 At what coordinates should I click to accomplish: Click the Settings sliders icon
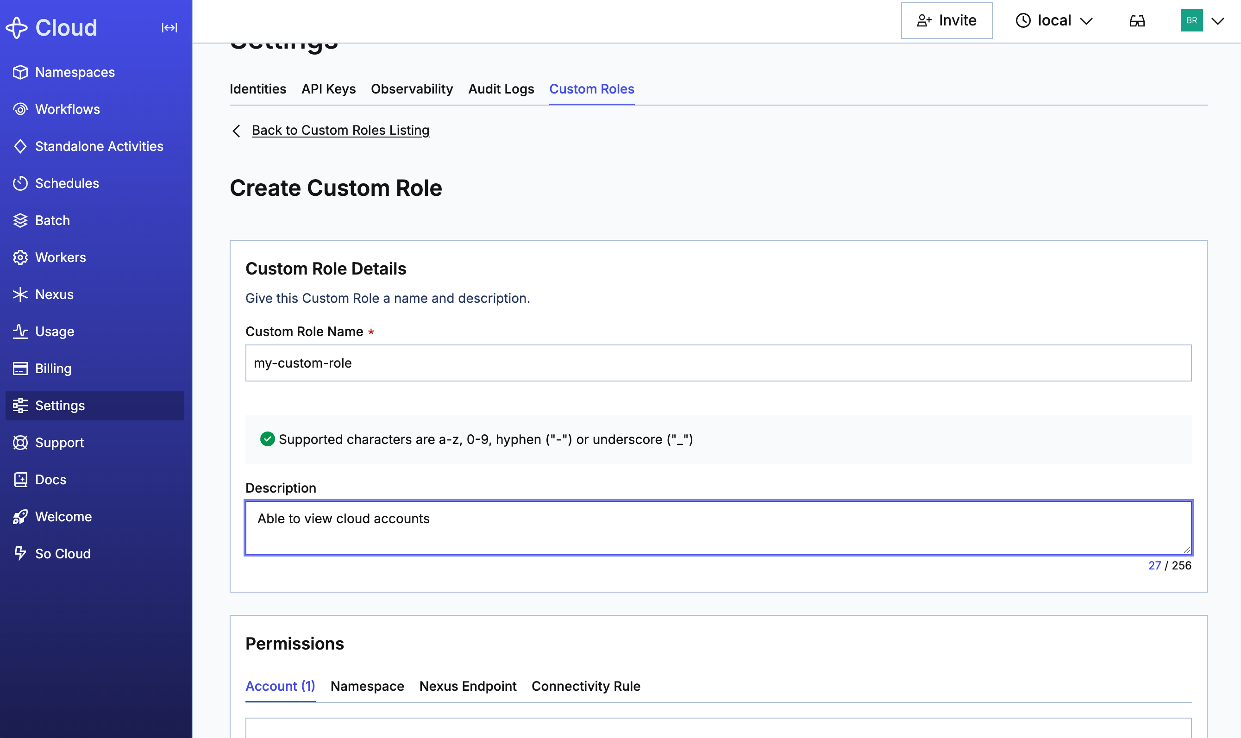20,406
